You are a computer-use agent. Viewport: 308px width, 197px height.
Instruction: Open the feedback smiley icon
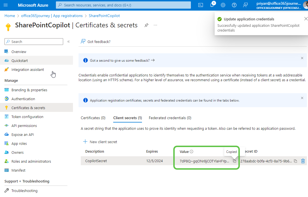(x=245, y=5)
